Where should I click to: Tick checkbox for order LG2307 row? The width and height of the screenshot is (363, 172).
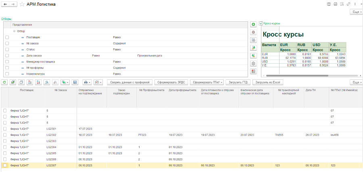(x=5, y=165)
